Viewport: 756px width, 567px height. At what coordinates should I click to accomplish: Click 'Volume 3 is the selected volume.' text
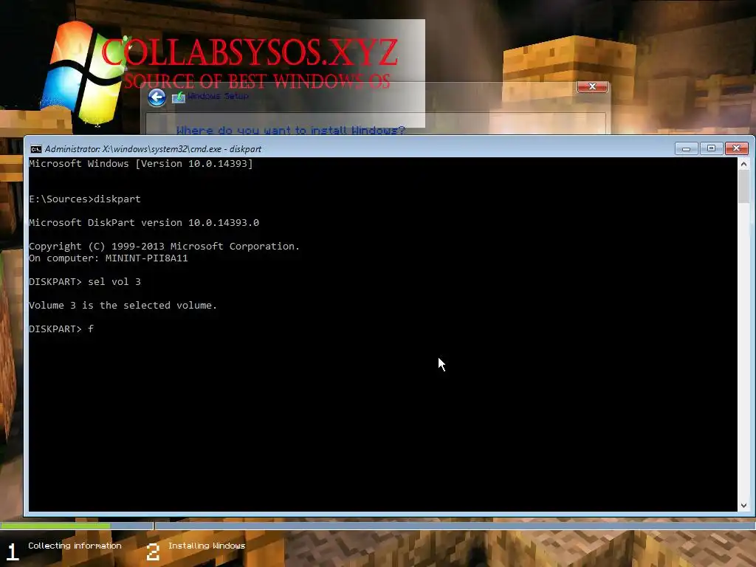123,305
